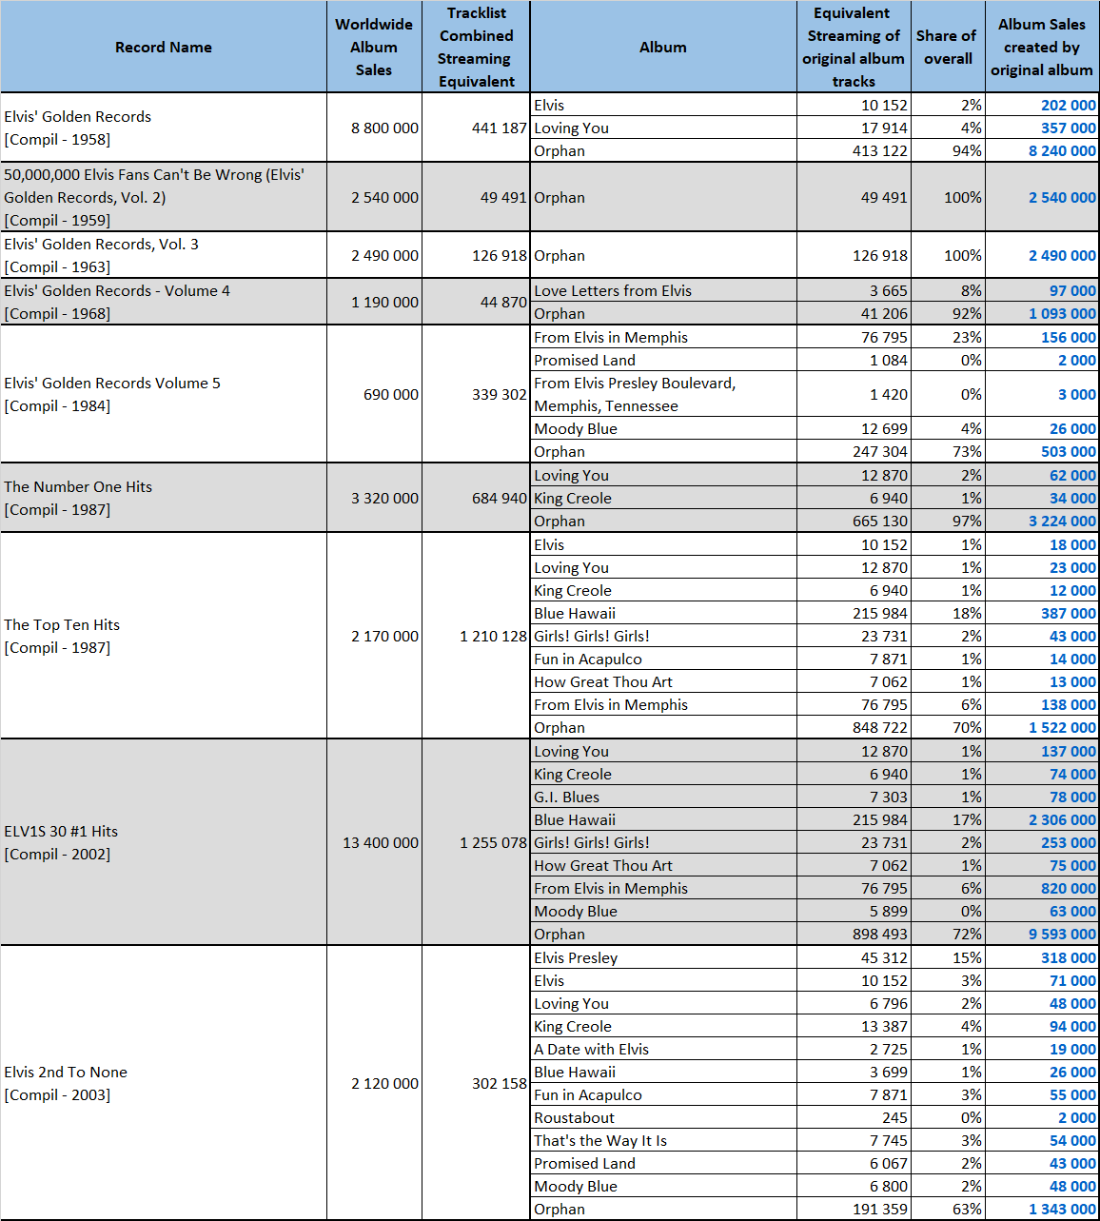1100x1221 pixels.
Task: Click the 13 400 000 worldwide sales cell
Action: 374,842
